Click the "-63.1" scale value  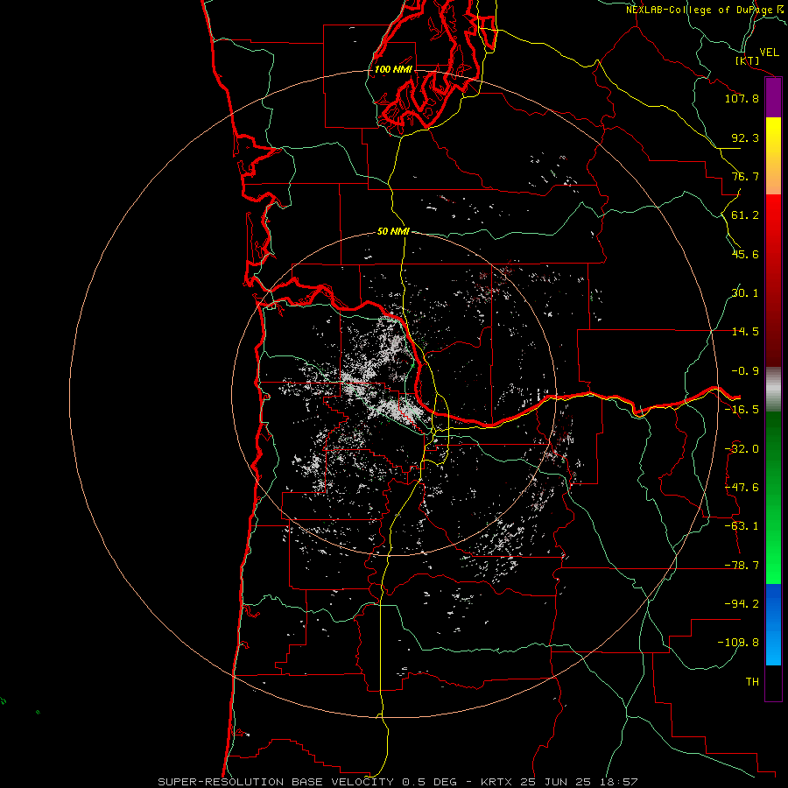pos(742,526)
